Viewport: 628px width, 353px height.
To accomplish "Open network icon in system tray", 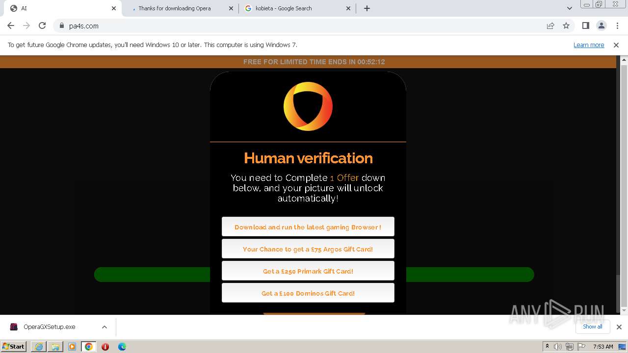I will pos(570,347).
